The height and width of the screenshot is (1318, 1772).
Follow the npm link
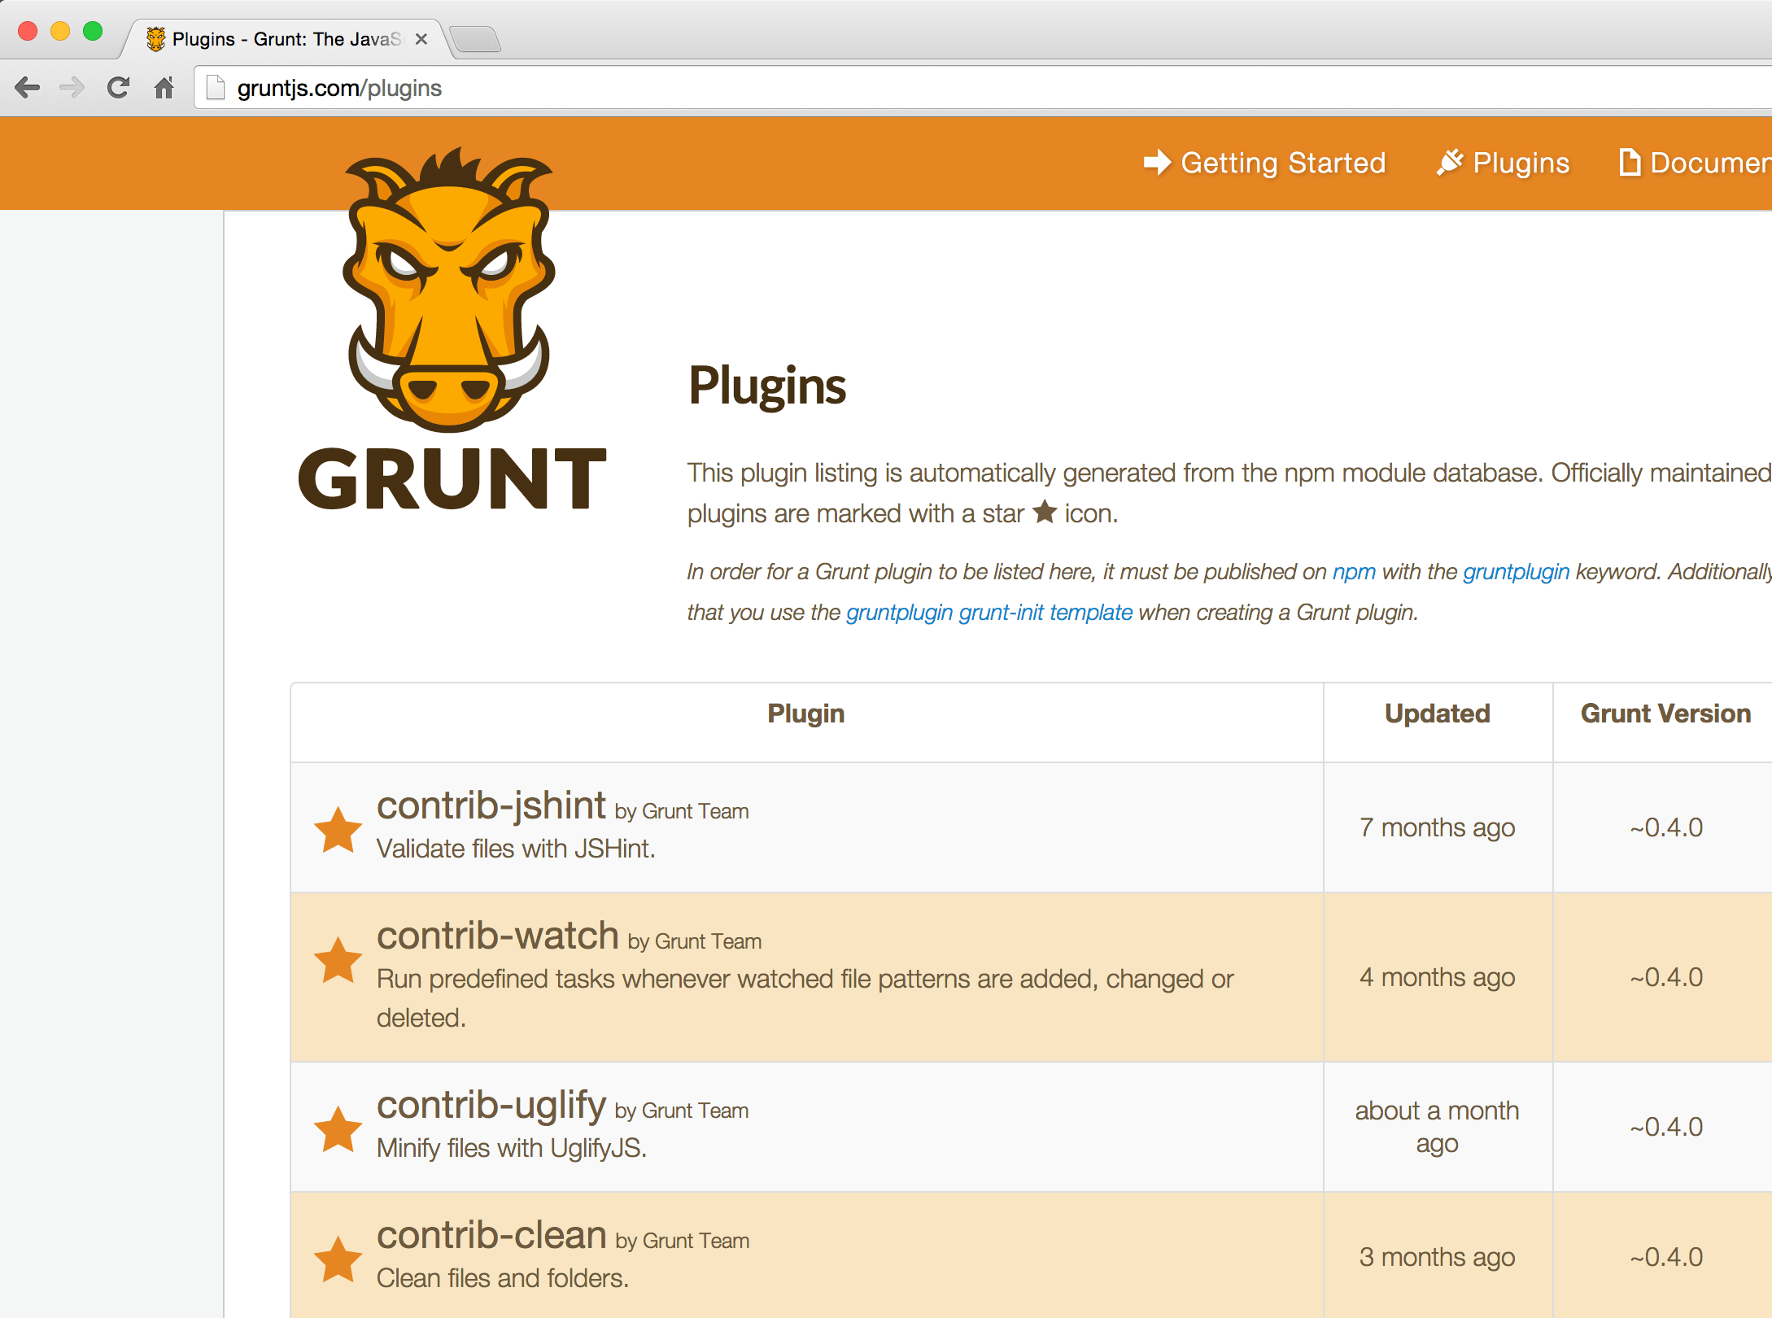point(1354,572)
